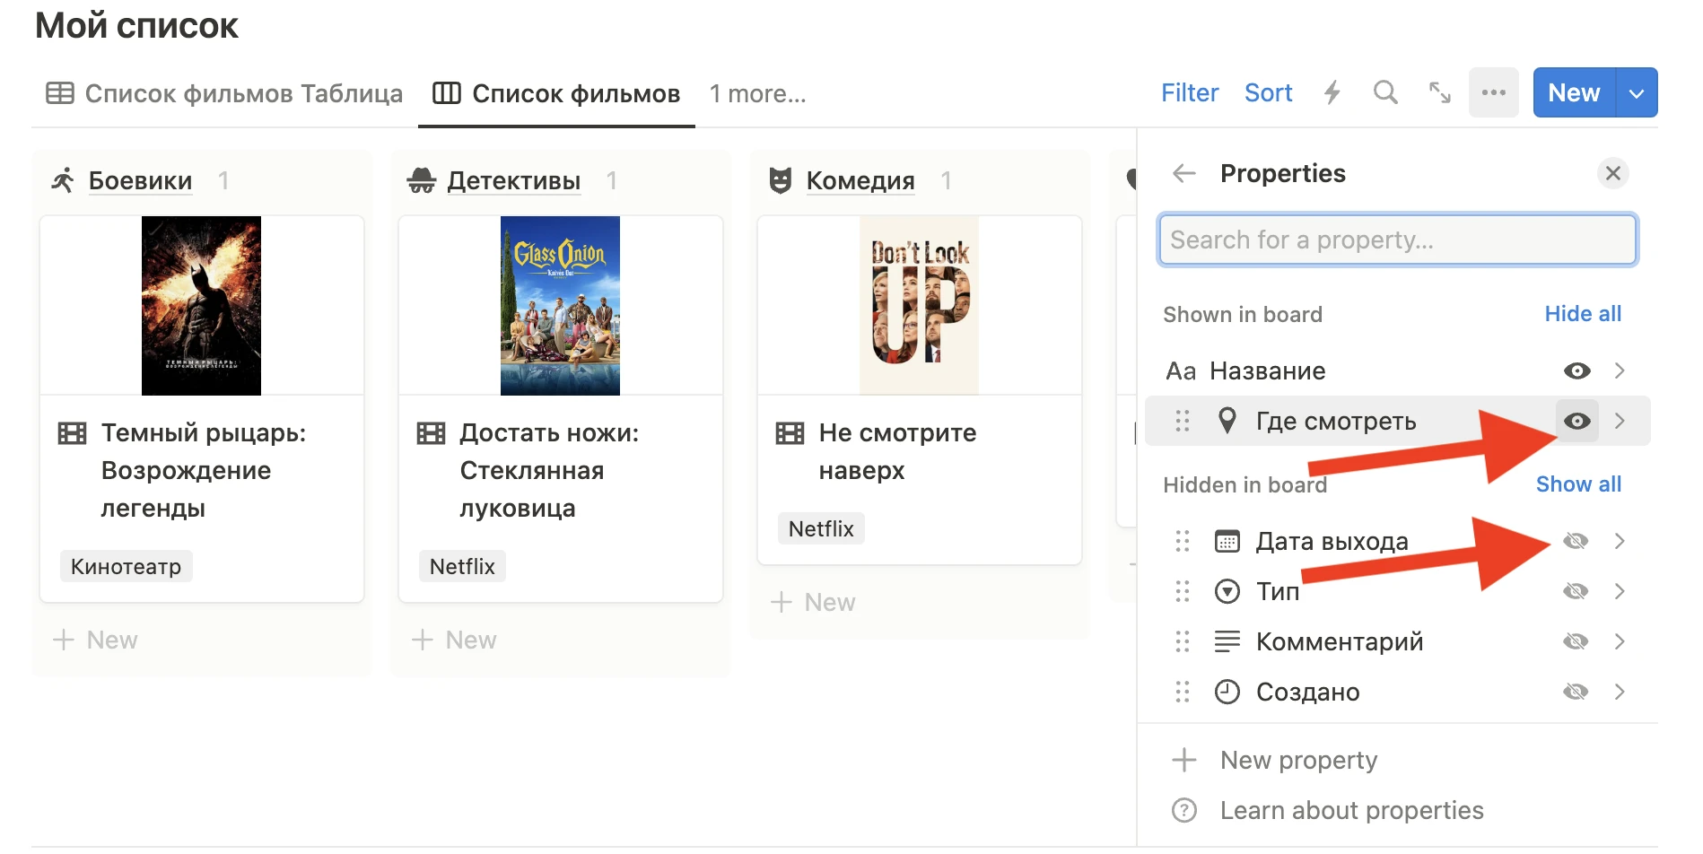Image resolution: width=1703 pixels, height=854 pixels.
Task: Click the Filter button
Action: pyautogui.click(x=1190, y=92)
